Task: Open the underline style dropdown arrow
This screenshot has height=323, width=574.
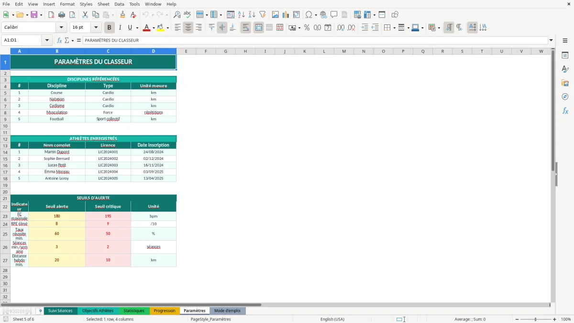Action: [x=137, y=28]
